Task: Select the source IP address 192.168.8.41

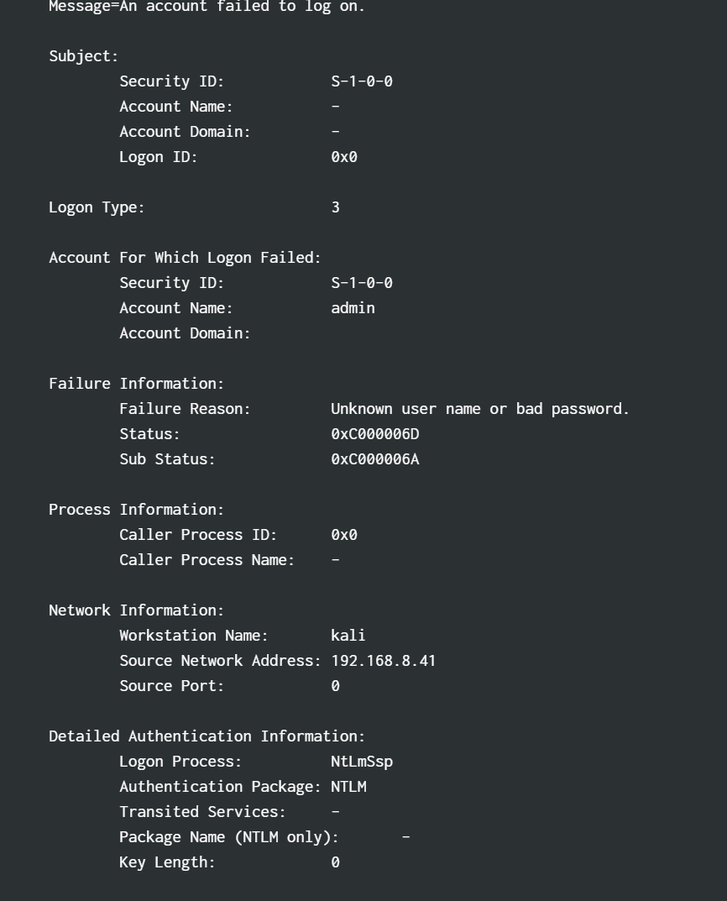Action: click(384, 661)
